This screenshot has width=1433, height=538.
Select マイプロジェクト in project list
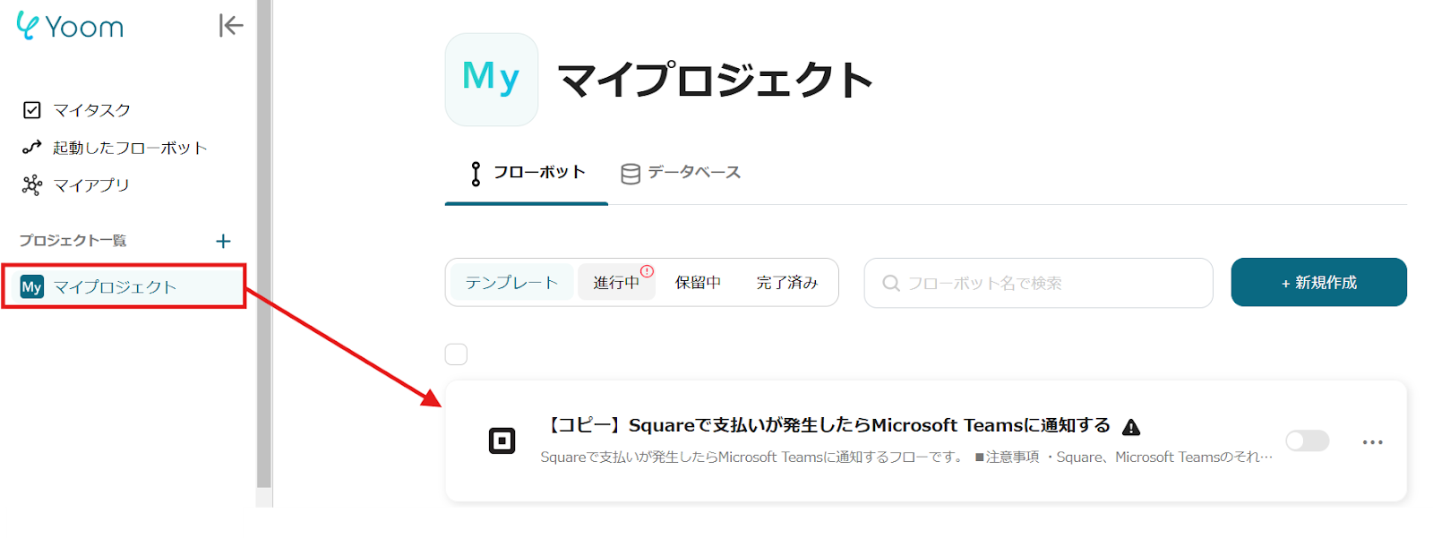(x=124, y=286)
